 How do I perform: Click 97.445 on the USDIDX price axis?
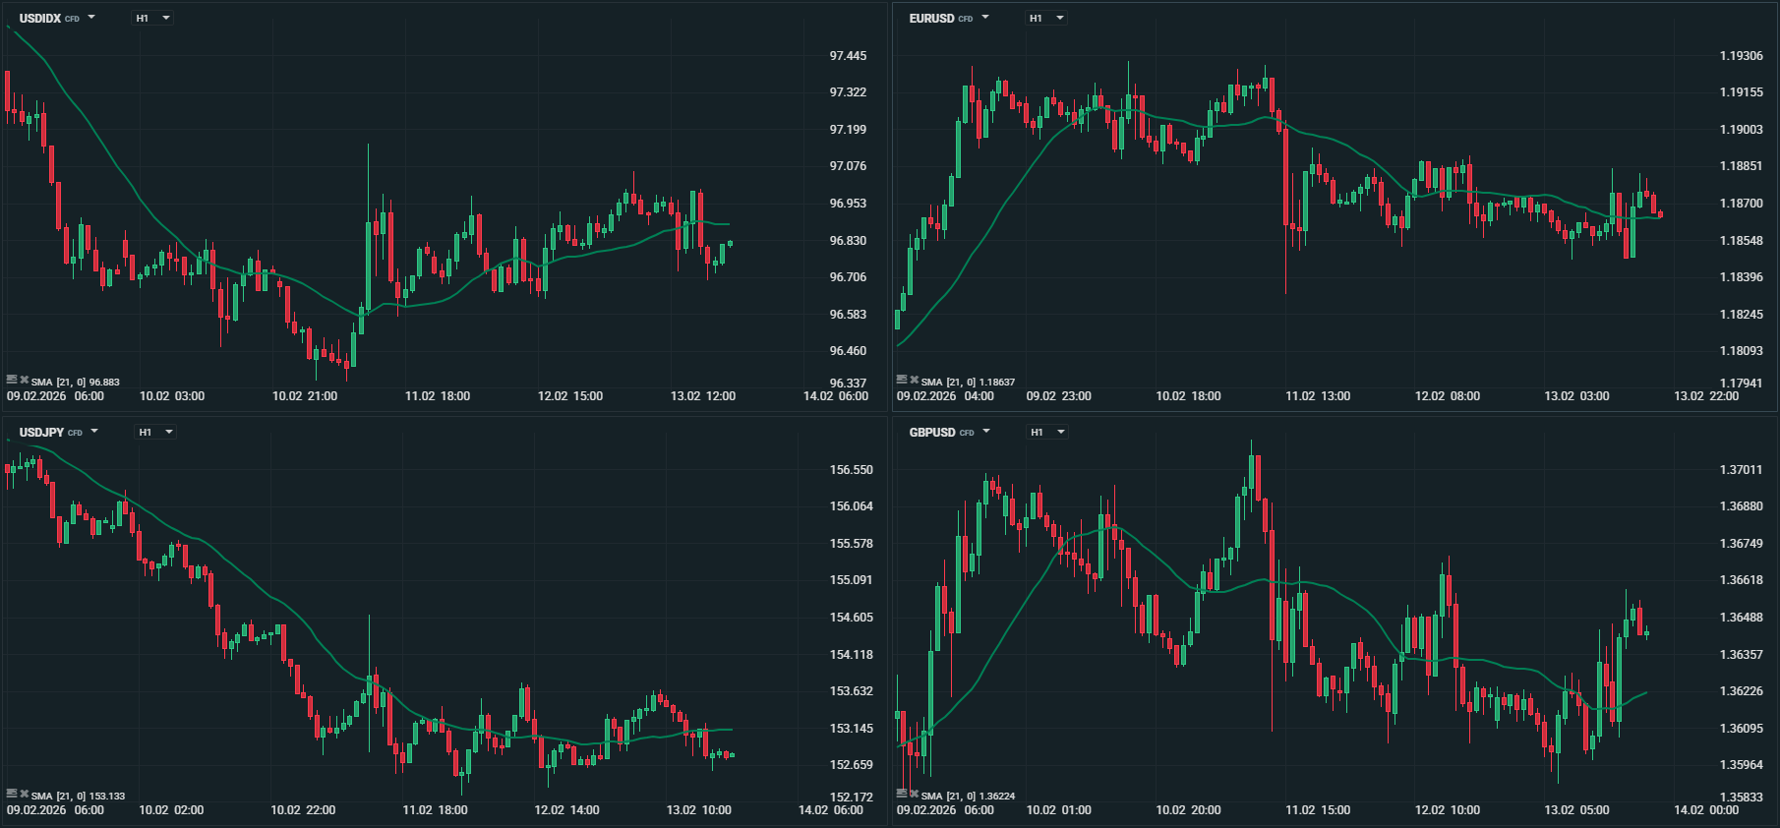pyautogui.click(x=848, y=56)
